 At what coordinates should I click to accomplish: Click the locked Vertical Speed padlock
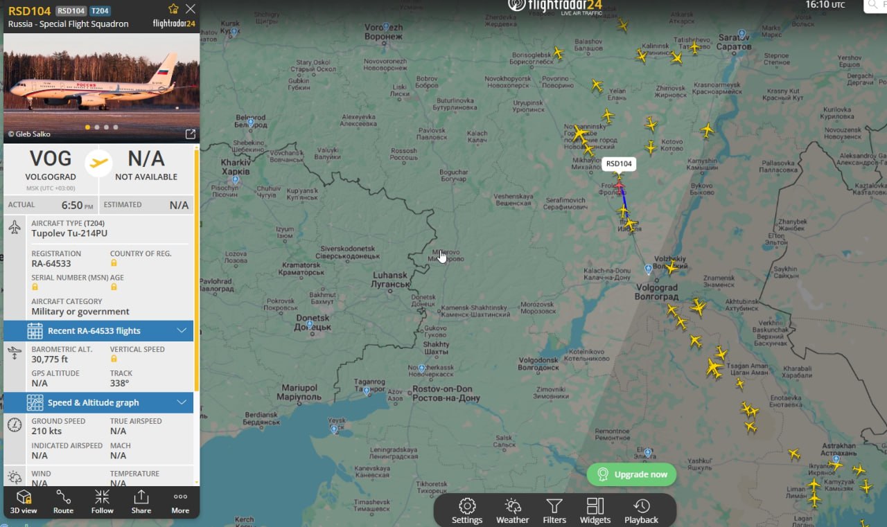114,359
